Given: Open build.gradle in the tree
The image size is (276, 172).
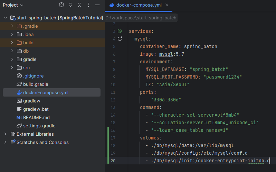Looking at the screenshot, I should click(36, 84).
